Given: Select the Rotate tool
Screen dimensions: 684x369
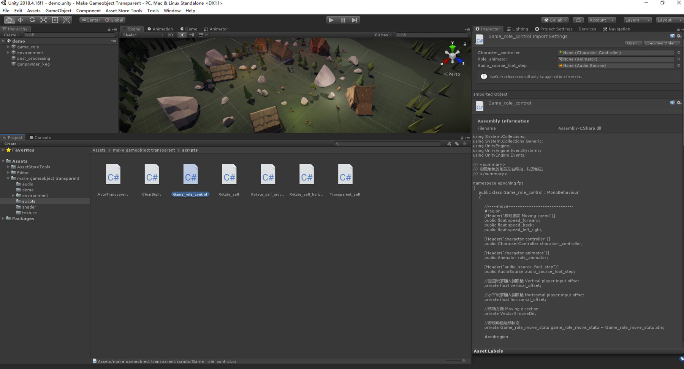Looking at the screenshot, I should [32, 20].
